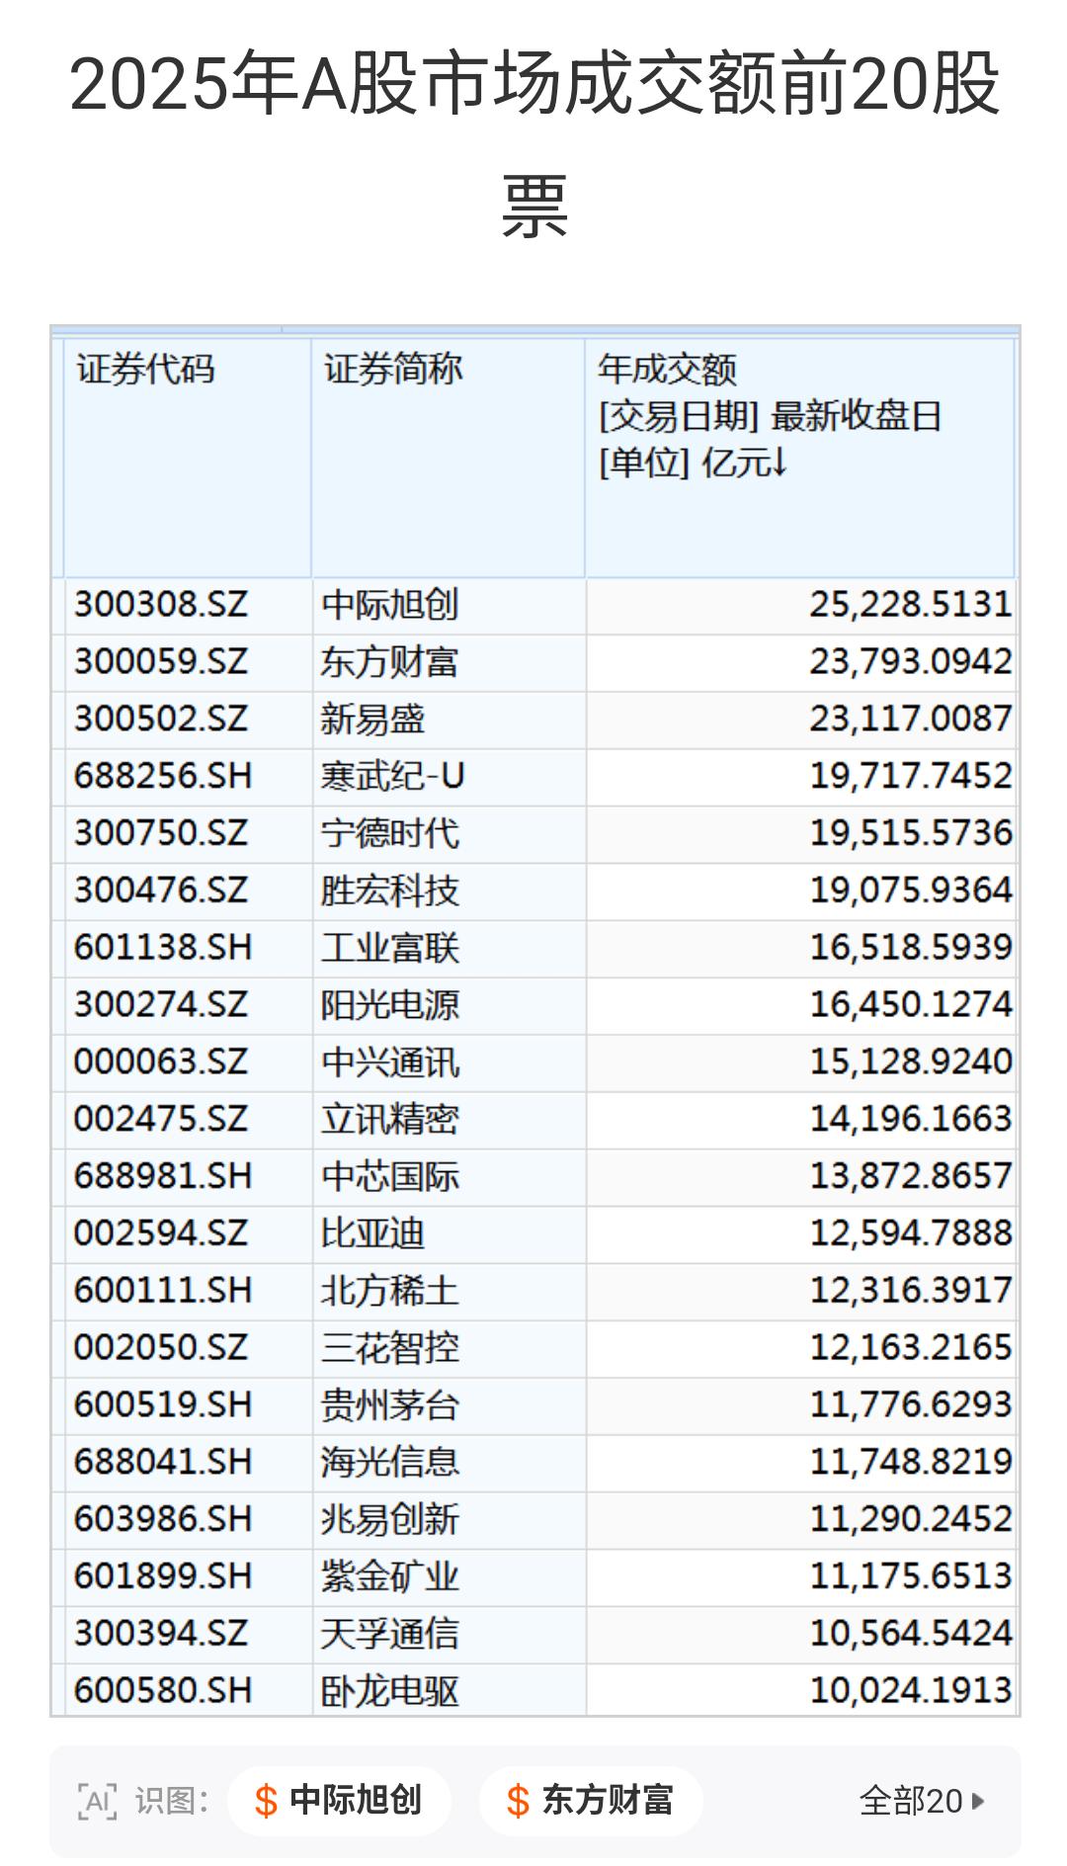Image resolution: width=1067 pixels, height=1866 pixels.
Task: Click the dollar icon beside 东方财富 tag
Action: pos(518,1801)
